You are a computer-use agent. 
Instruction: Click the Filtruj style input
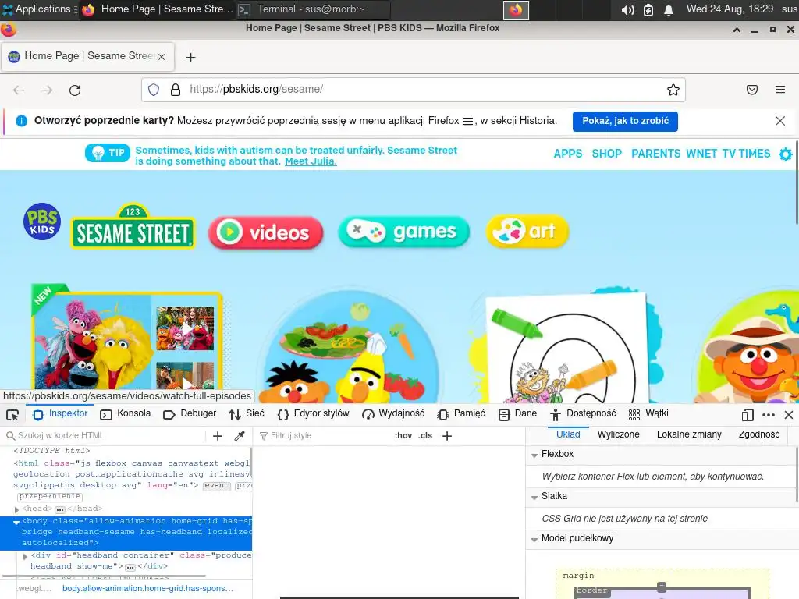(x=324, y=436)
